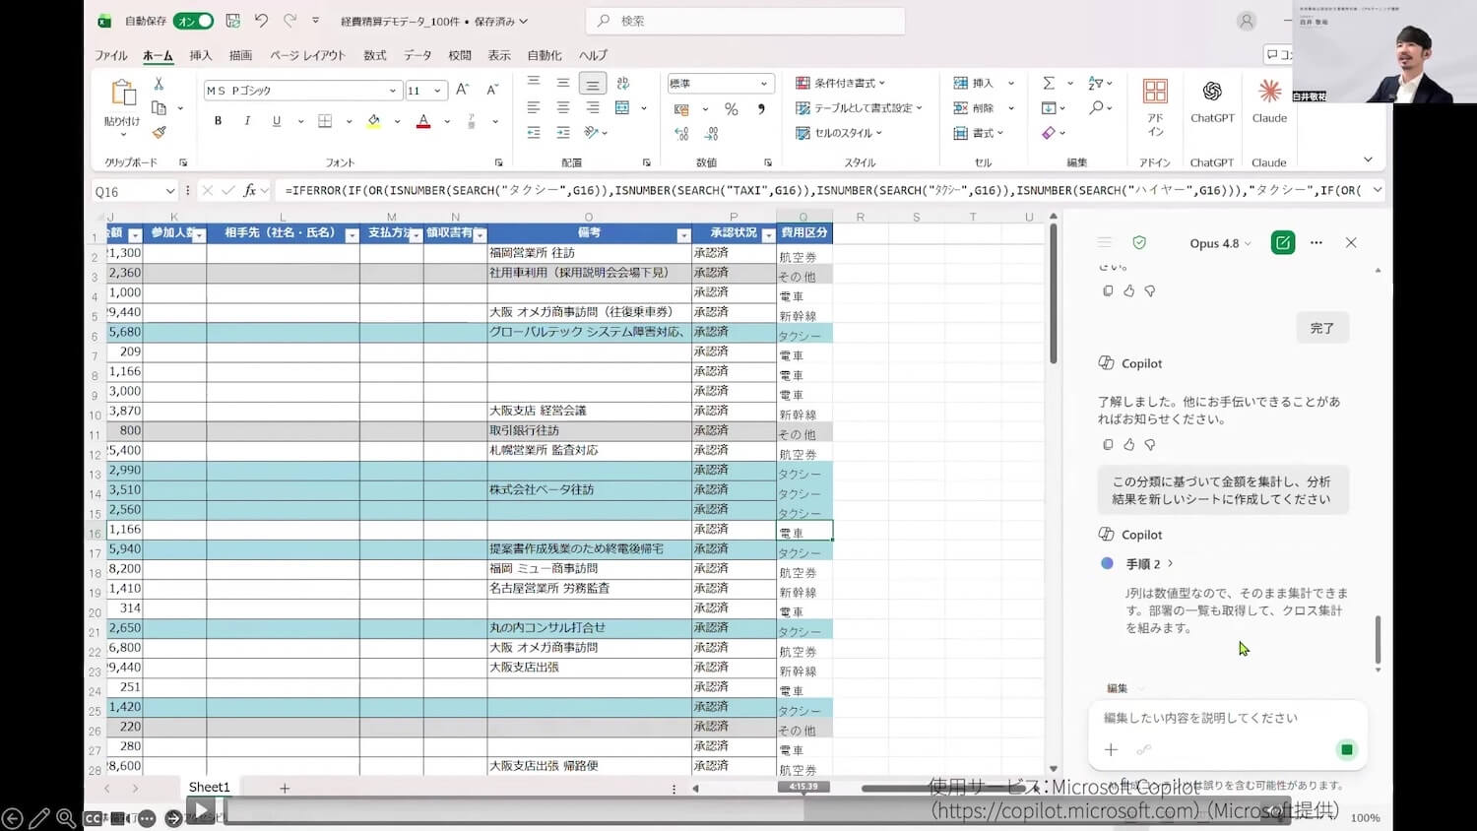Open 条件付き書式 conditional formatting
The width and height of the screenshot is (1477, 831).
point(840,83)
